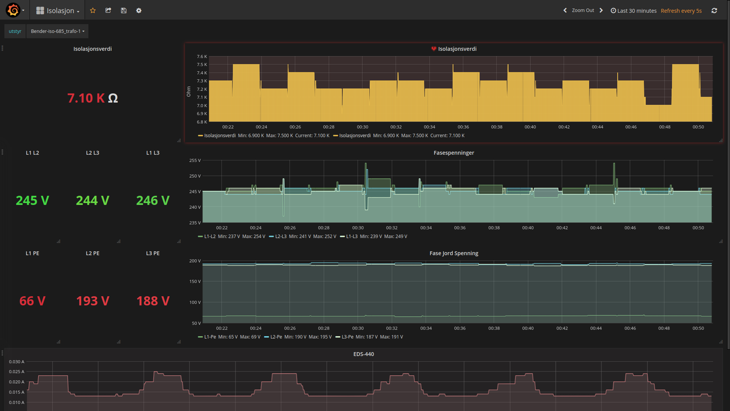The height and width of the screenshot is (411, 730).
Task: Grab resize handle of L1 L2 panel
Action: click(x=58, y=241)
